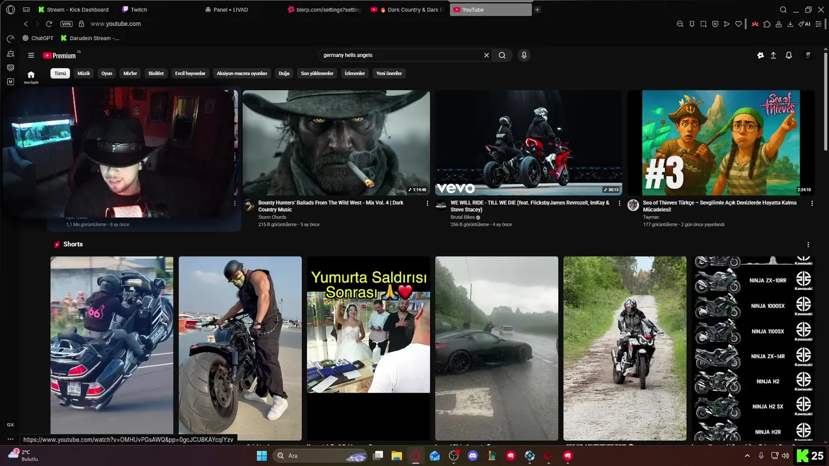Open the GX Cleaner sidebar icon
The width and height of the screenshot is (829, 466).
[x=10, y=53]
